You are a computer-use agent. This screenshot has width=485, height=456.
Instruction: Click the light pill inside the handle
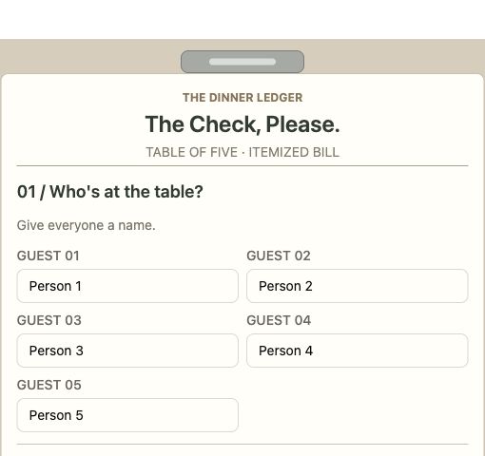[x=242, y=62]
